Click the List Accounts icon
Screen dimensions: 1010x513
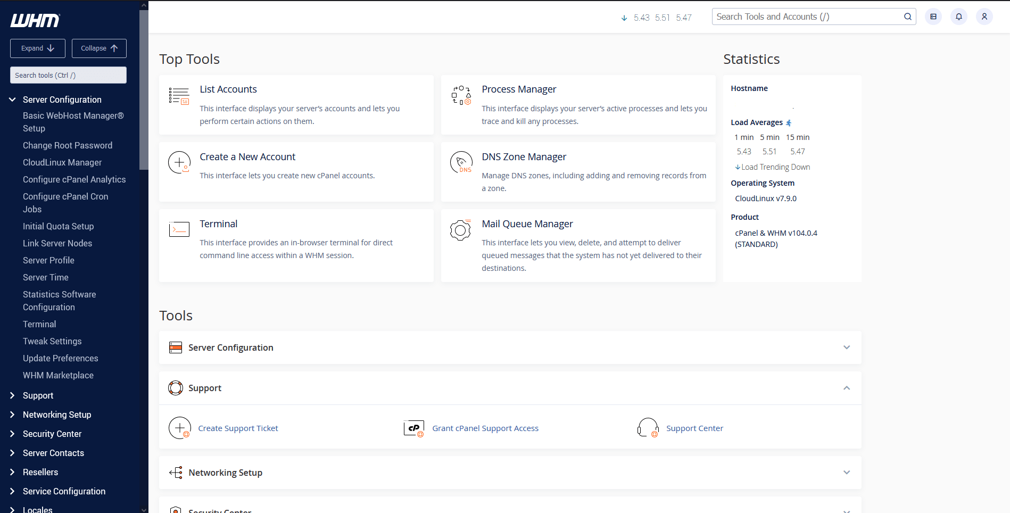click(x=179, y=96)
